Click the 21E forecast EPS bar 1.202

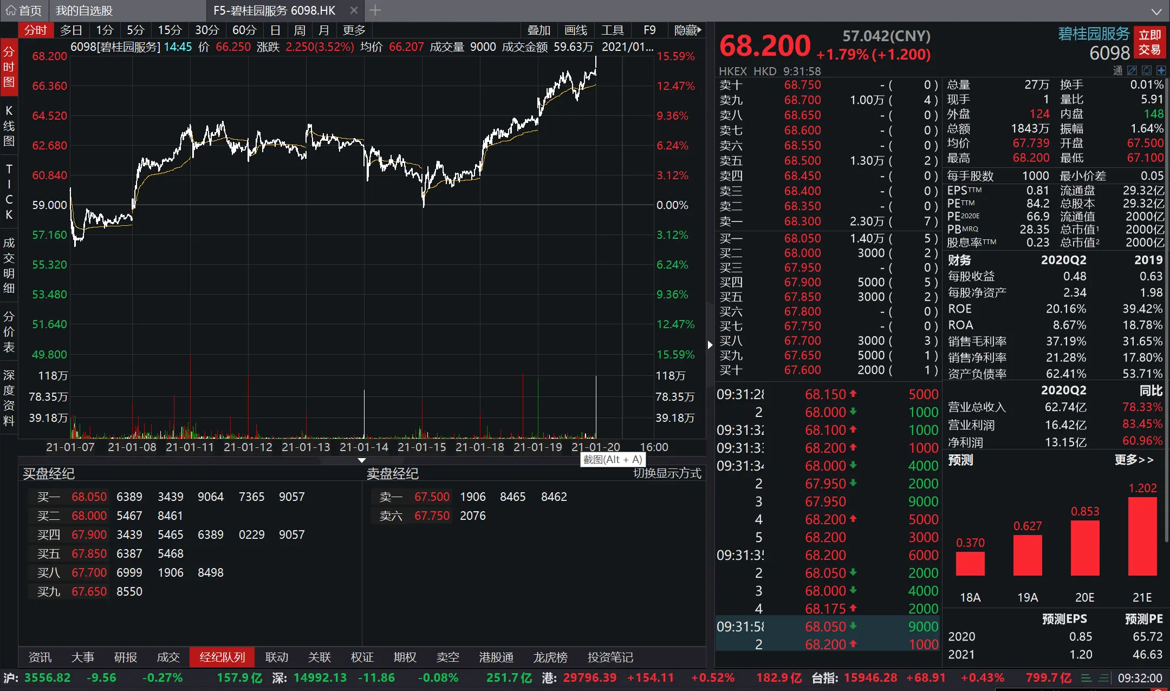1142,536
